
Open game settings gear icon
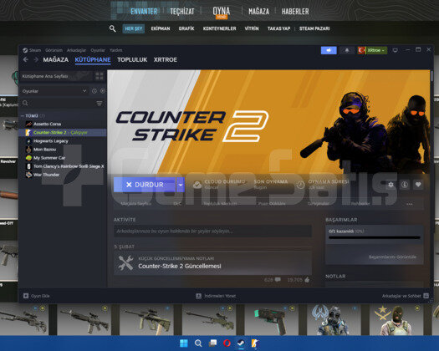pos(391,185)
